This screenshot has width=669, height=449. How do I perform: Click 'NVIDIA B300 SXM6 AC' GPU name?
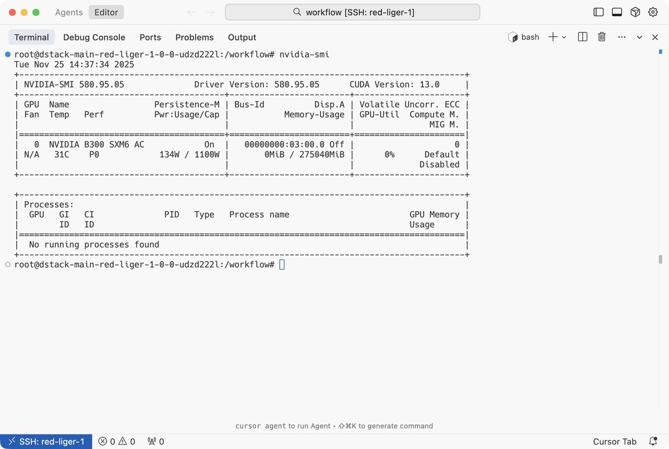click(x=96, y=144)
